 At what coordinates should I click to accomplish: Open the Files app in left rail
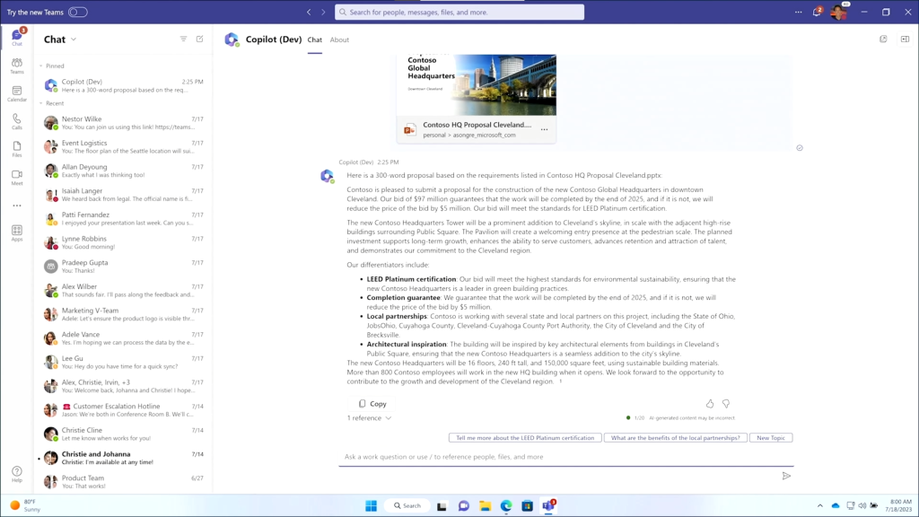pos(17,149)
